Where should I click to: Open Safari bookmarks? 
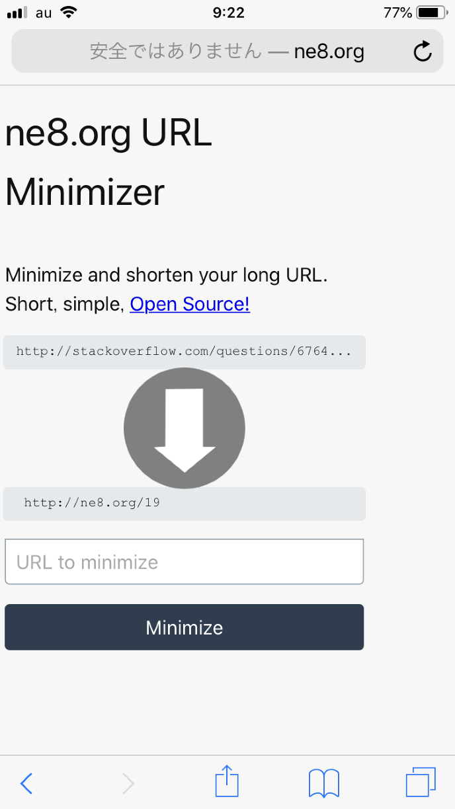tap(324, 783)
